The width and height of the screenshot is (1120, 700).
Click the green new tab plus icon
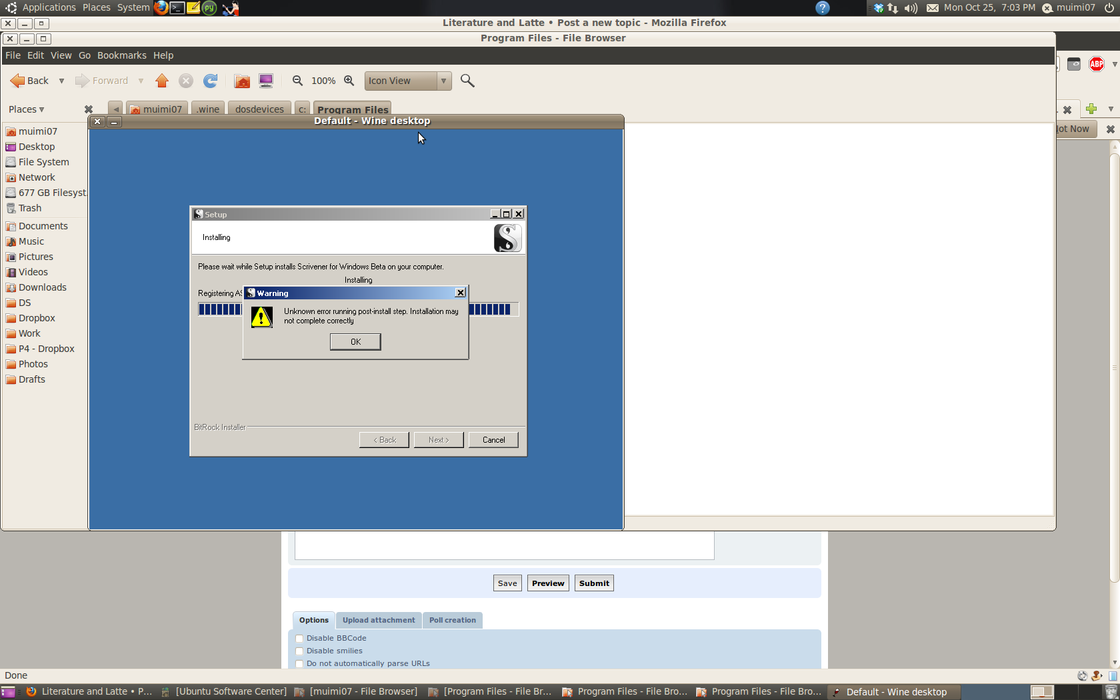tap(1091, 109)
